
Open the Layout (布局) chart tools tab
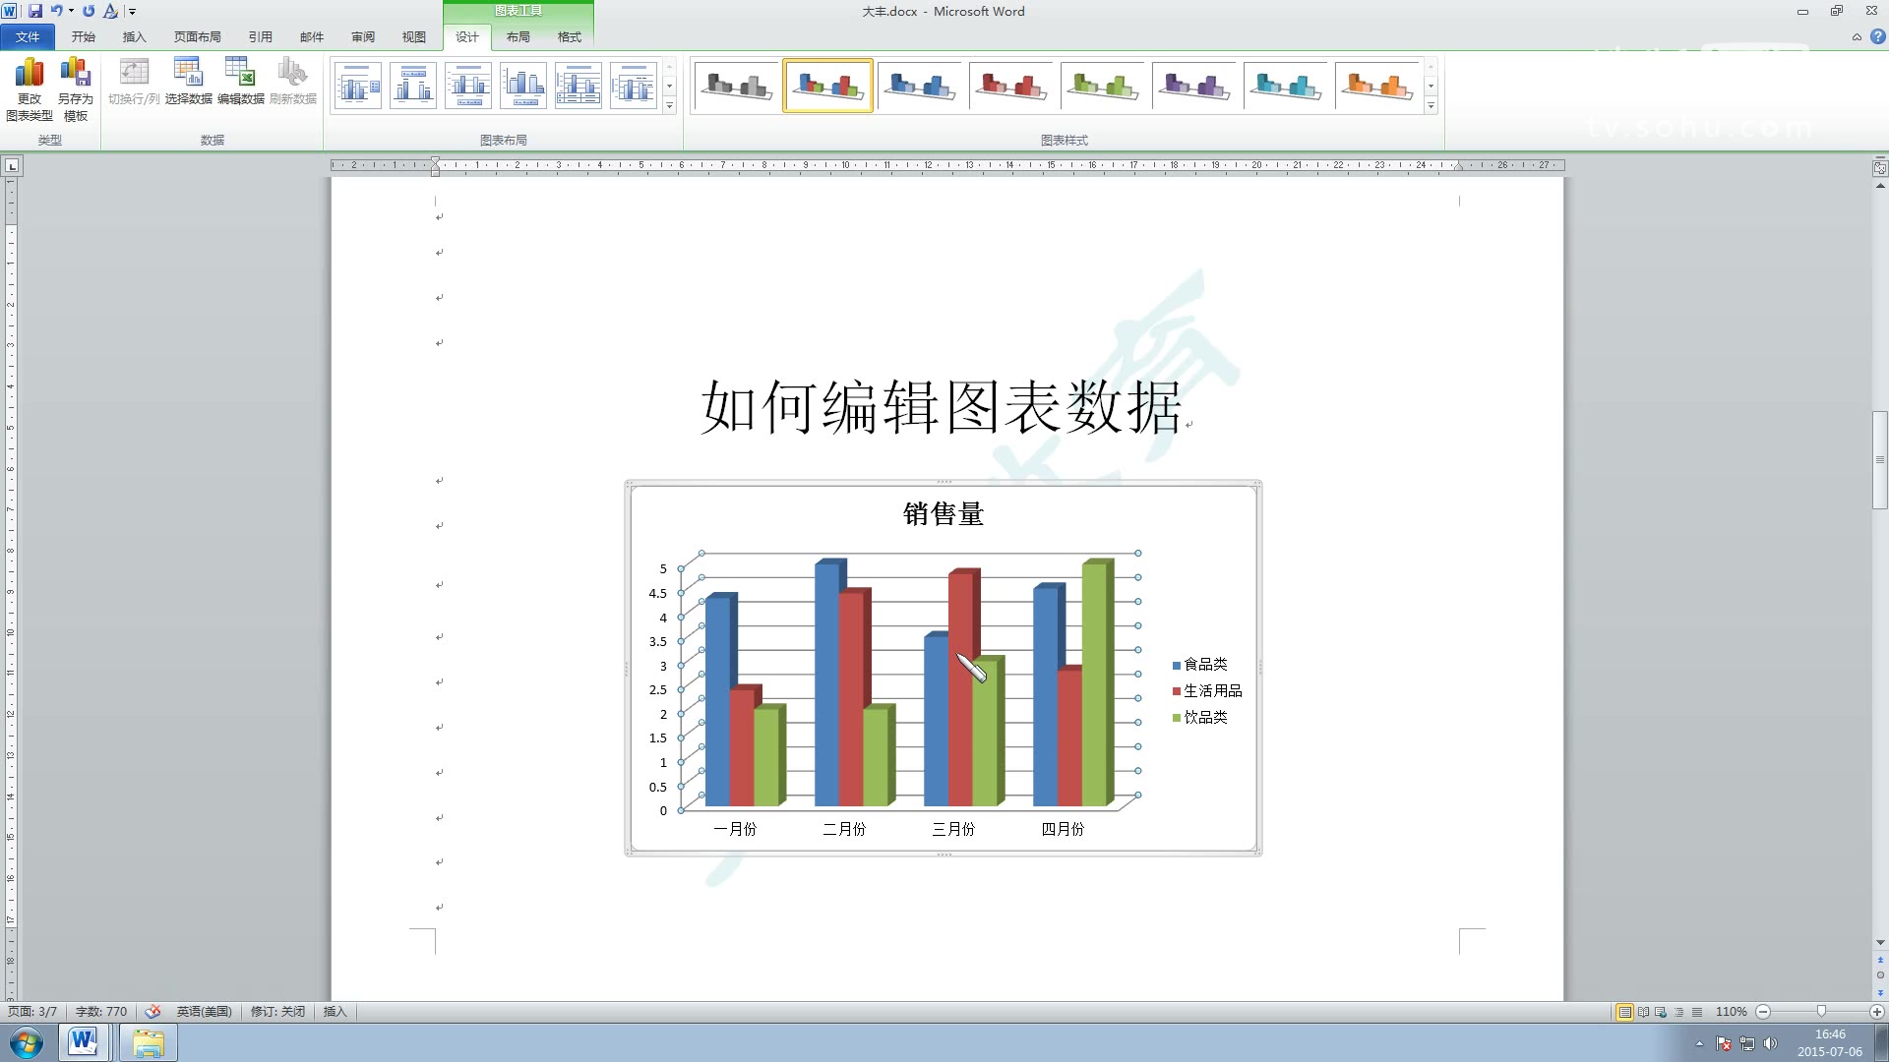click(x=518, y=36)
